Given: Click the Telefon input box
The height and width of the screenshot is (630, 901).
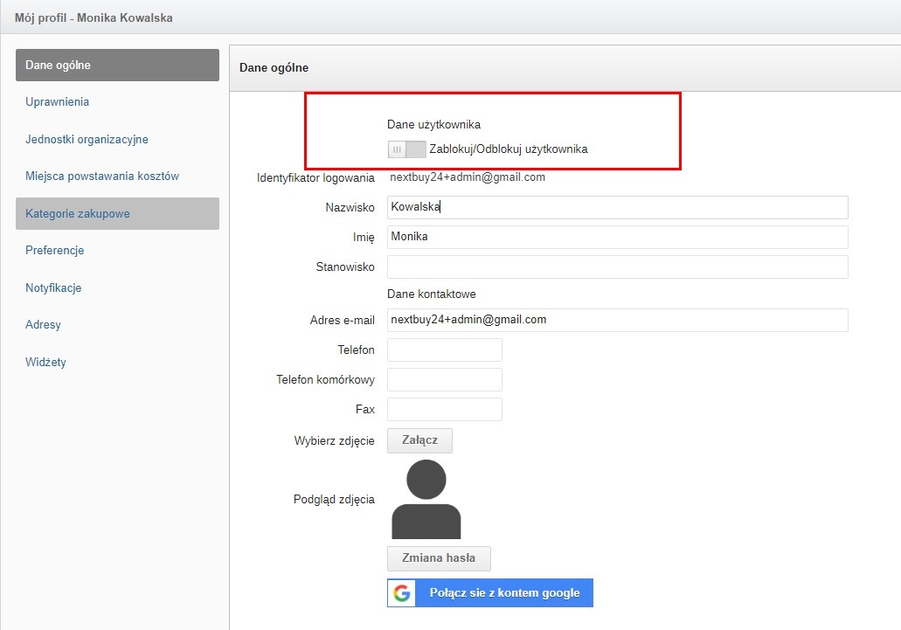Looking at the screenshot, I should 444,350.
